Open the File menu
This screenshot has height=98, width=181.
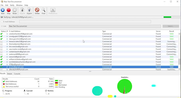(x=2, y=5)
